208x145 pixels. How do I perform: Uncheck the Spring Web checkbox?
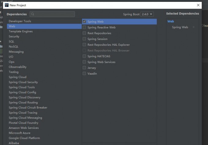[x=84, y=22]
